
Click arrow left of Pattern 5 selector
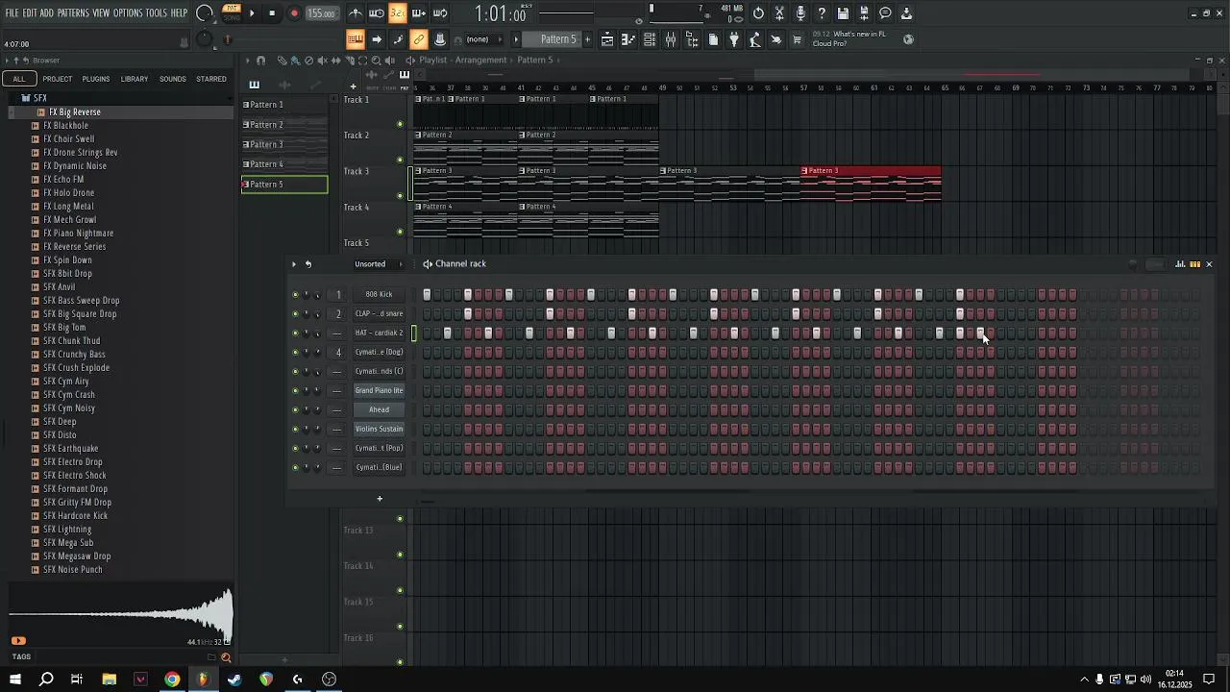pyautogui.click(x=516, y=39)
